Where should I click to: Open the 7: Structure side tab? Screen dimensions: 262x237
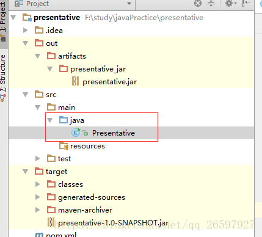tap(4, 78)
